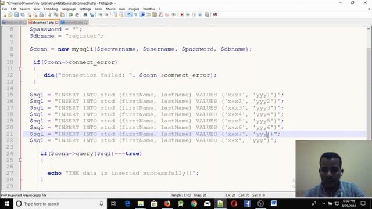This screenshot has height=209, width=372.
Task: Click the Playback macro icon
Action: (194, 15)
